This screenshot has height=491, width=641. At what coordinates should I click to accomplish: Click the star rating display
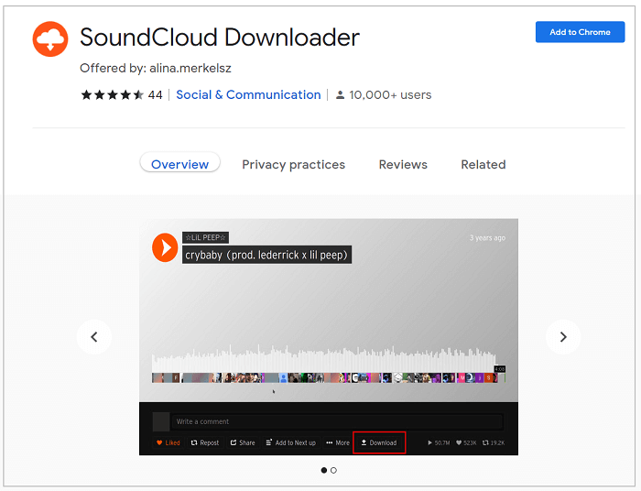pos(112,94)
